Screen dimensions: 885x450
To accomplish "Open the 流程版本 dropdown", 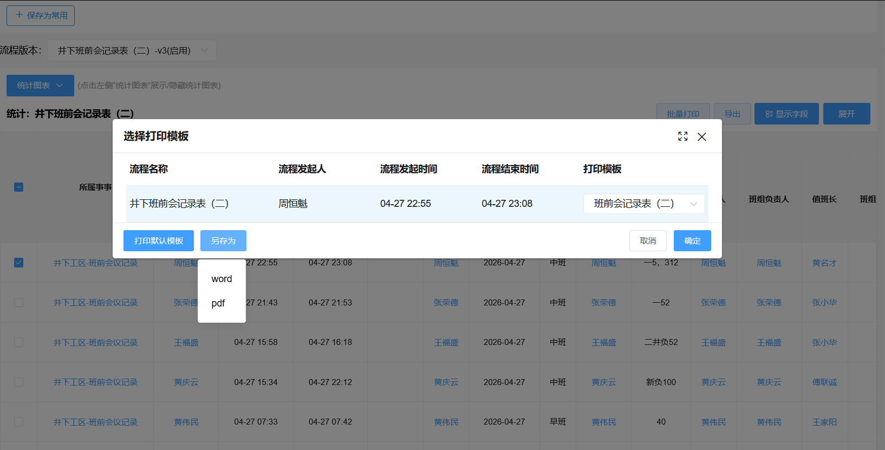I will pos(132,50).
